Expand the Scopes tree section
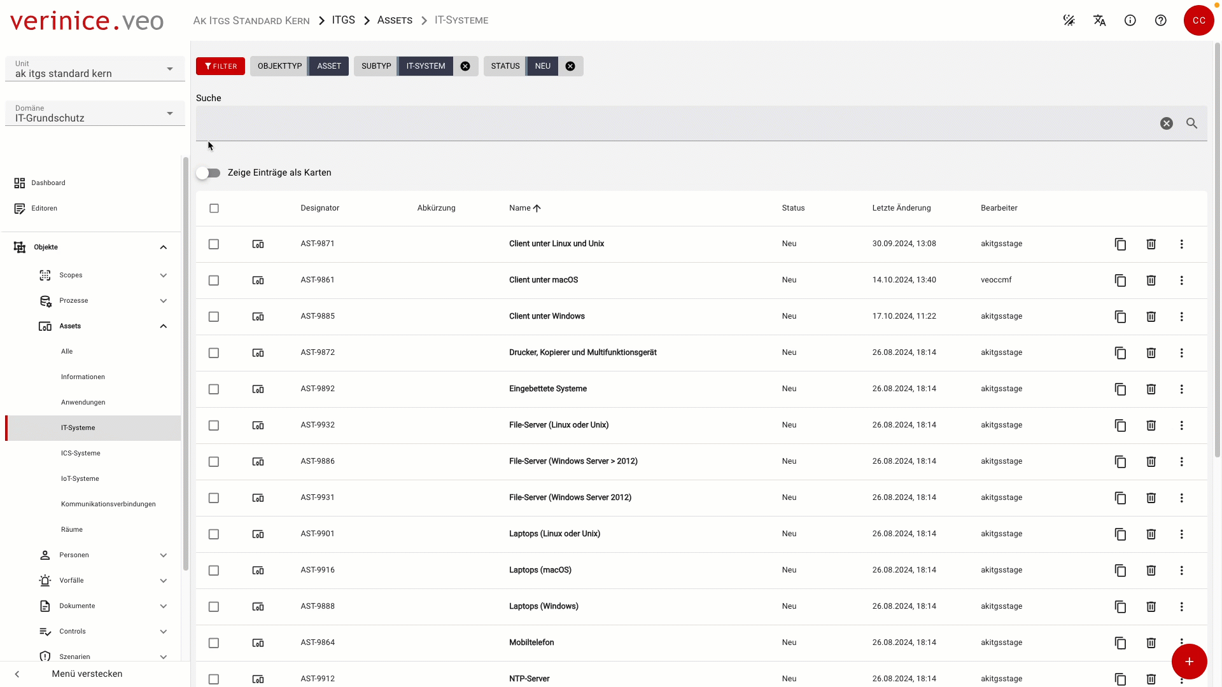Viewport: 1222px width, 687px height. pos(164,275)
